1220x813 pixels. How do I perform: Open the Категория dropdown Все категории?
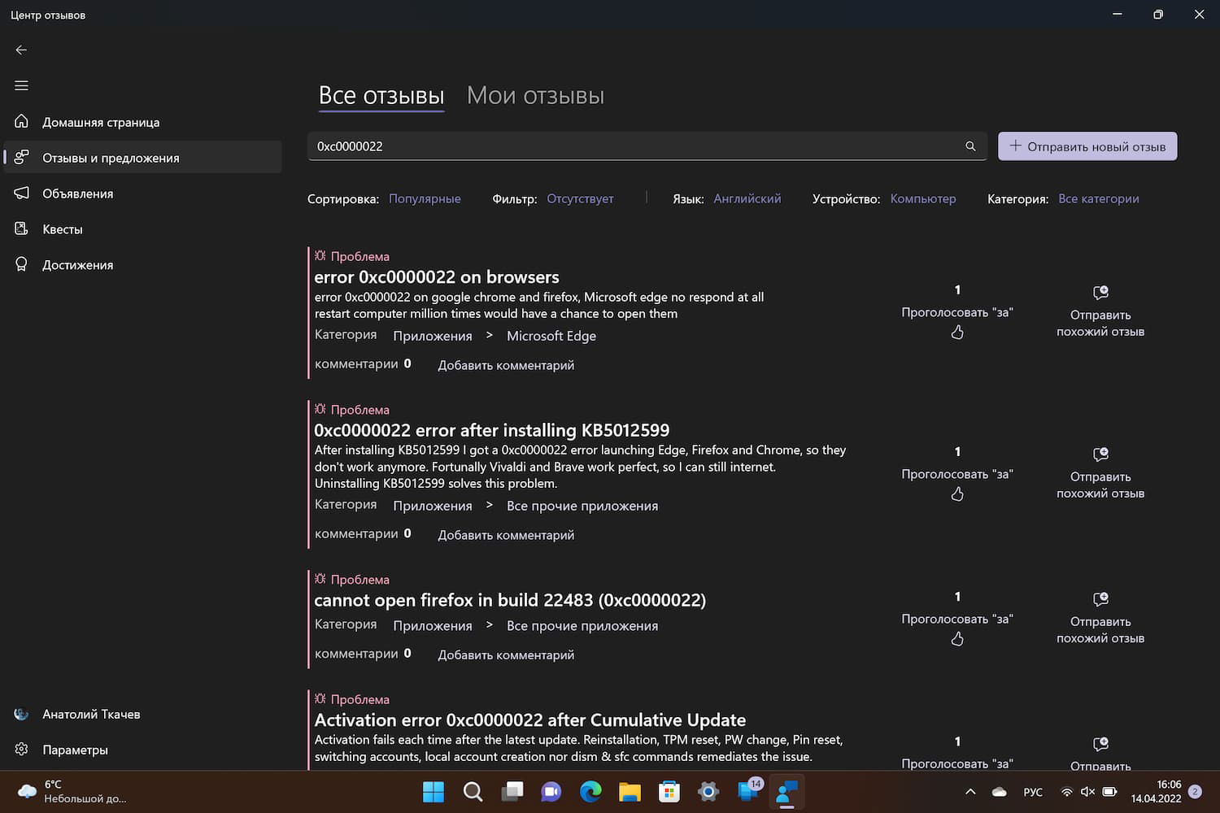pos(1099,198)
